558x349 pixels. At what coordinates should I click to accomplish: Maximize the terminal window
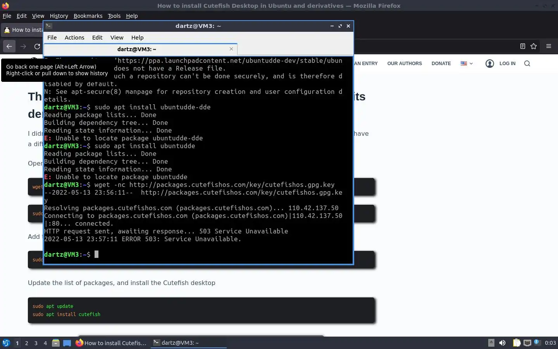click(340, 26)
